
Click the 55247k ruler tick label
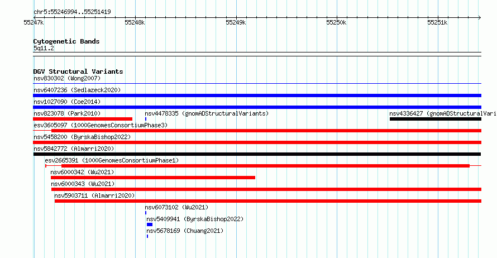pyautogui.click(x=34, y=22)
